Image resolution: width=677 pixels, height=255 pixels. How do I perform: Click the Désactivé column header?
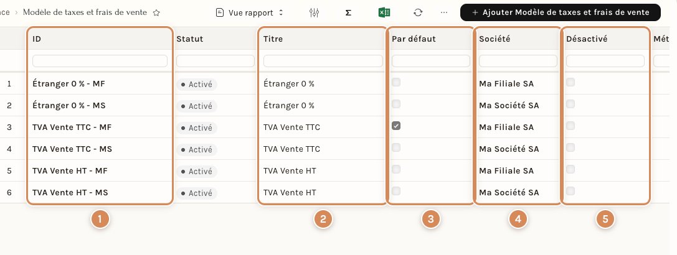pyautogui.click(x=587, y=39)
